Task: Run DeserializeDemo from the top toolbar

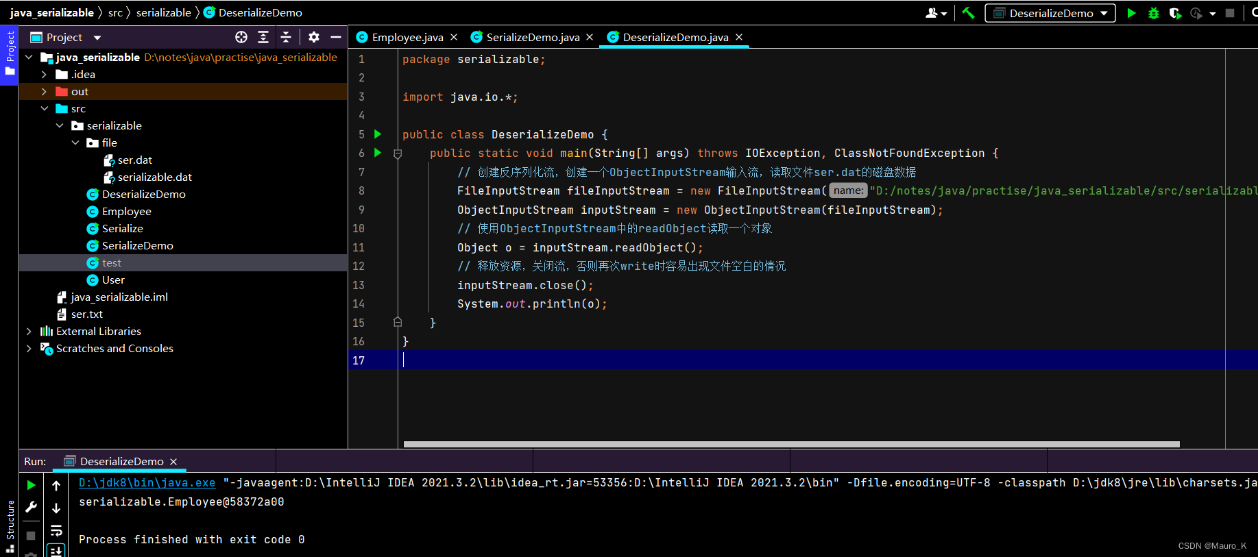Action: [x=1132, y=12]
